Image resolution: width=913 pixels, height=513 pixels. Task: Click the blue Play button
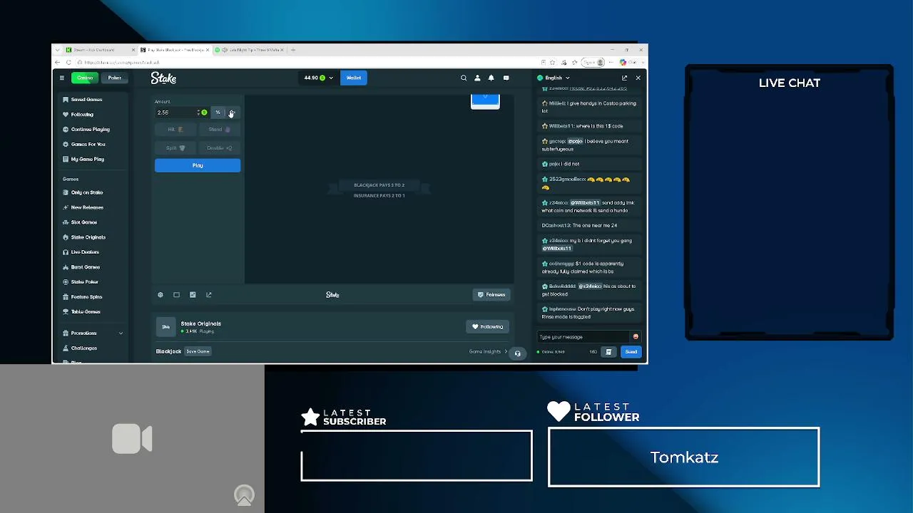(x=198, y=165)
